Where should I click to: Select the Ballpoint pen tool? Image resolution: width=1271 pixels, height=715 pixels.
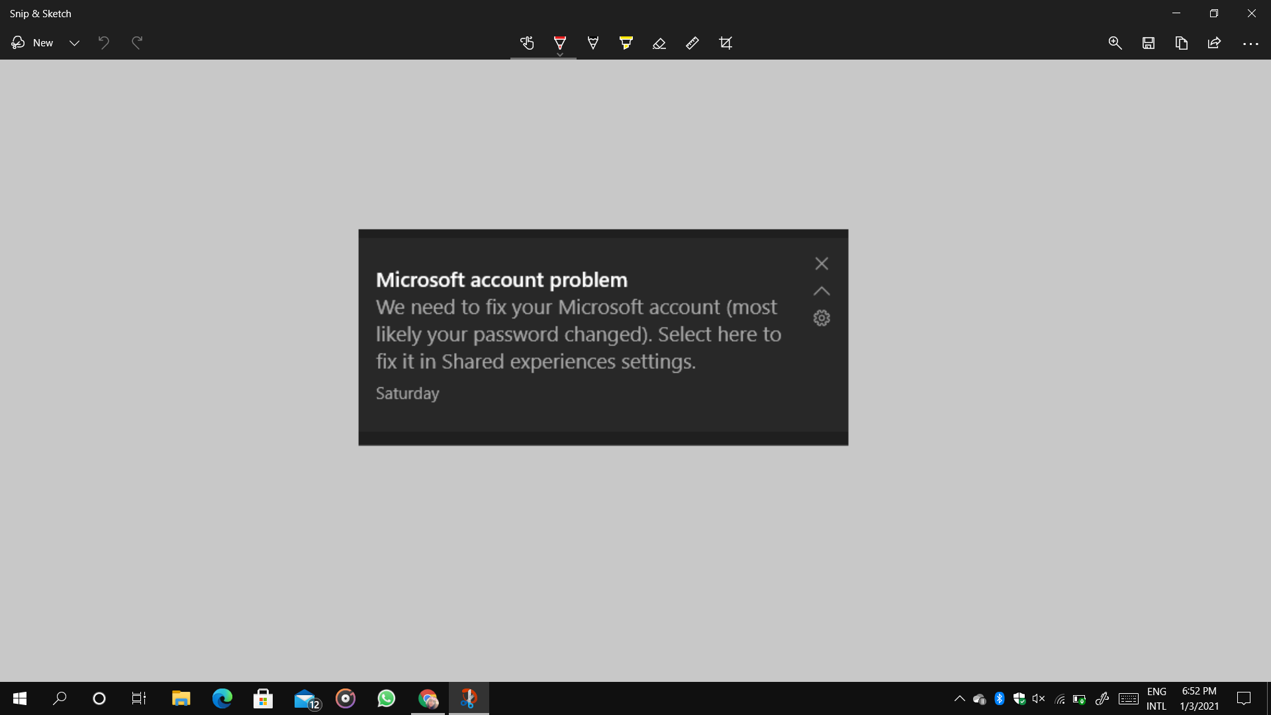coord(560,43)
